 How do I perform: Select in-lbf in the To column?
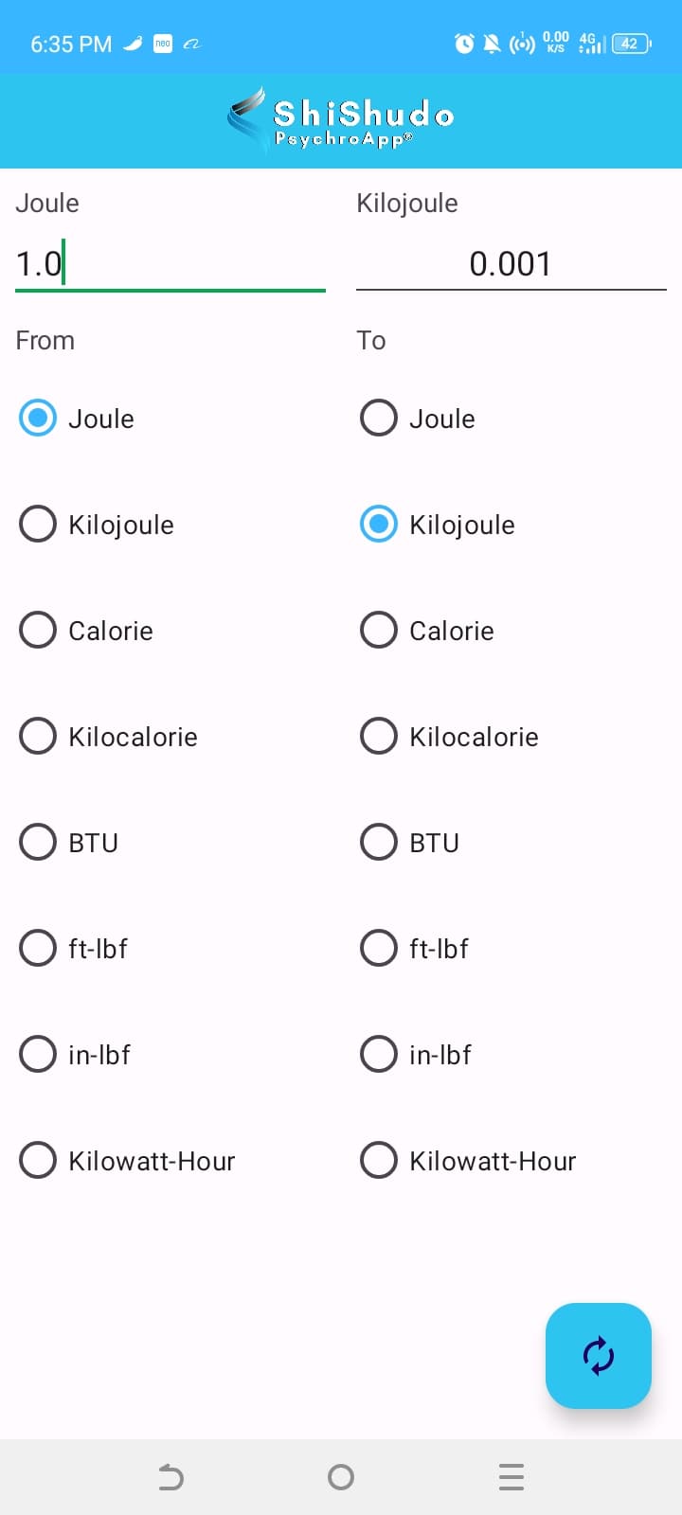[x=379, y=1054]
